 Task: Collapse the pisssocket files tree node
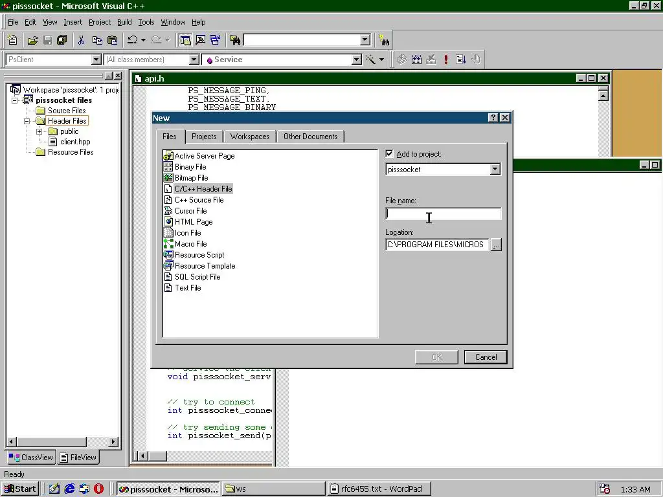tap(15, 100)
